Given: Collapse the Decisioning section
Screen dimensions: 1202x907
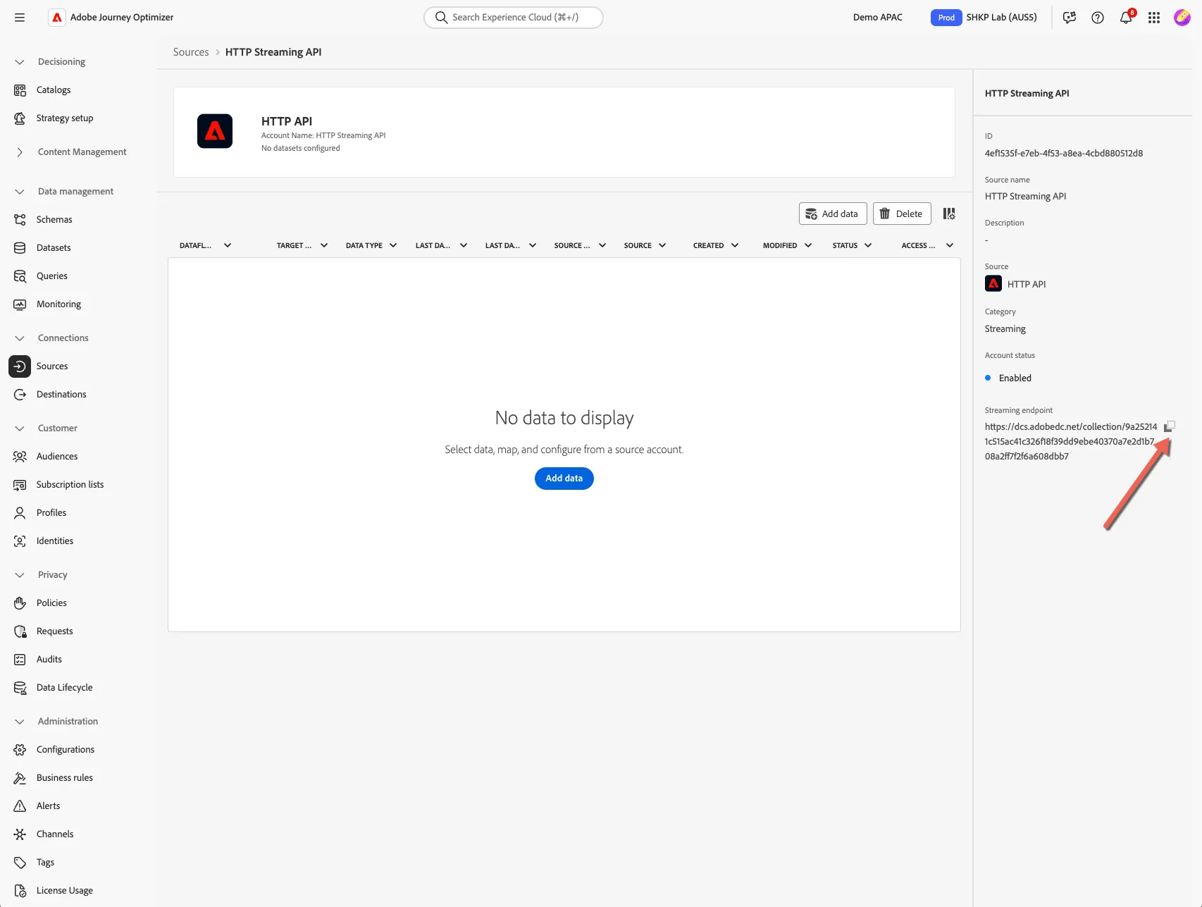Looking at the screenshot, I should 20,62.
